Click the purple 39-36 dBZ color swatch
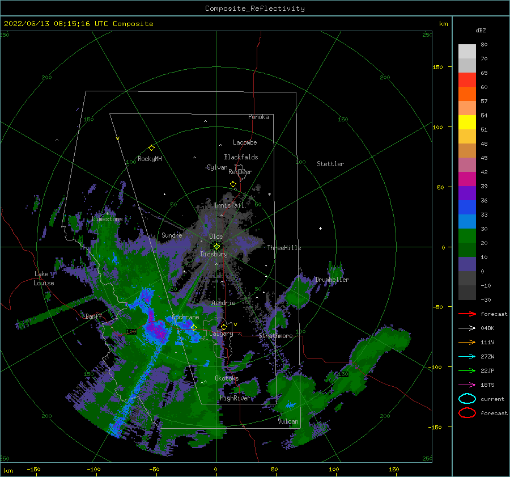Screen dimensions: 510x477 coord(467,193)
